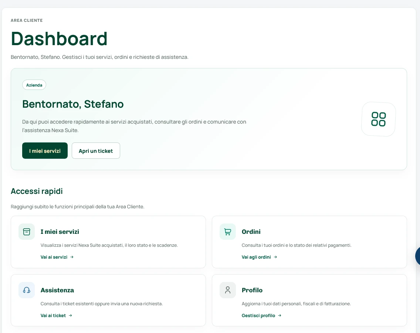This screenshot has width=420, height=333.
Task: Click the grid dashboard icon in welcome banner
Action: (378, 119)
